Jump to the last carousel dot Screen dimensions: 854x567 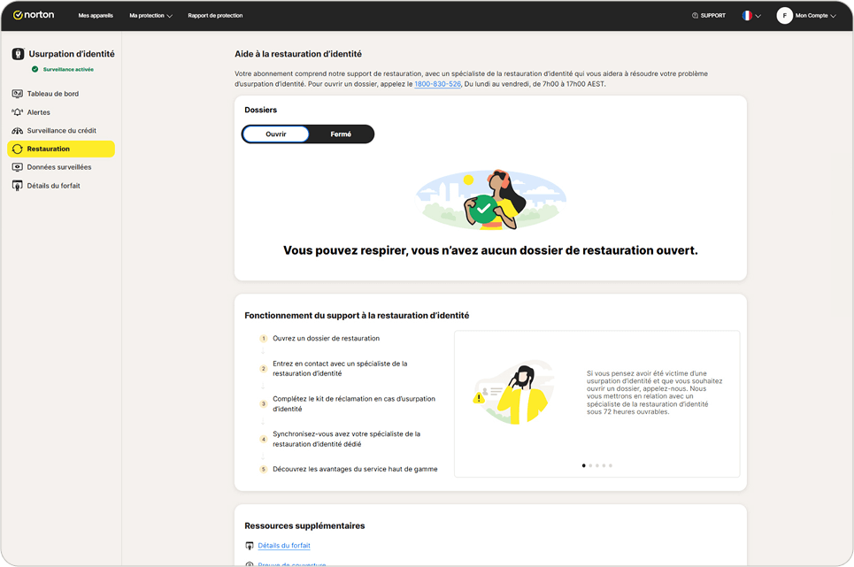[x=611, y=465]
